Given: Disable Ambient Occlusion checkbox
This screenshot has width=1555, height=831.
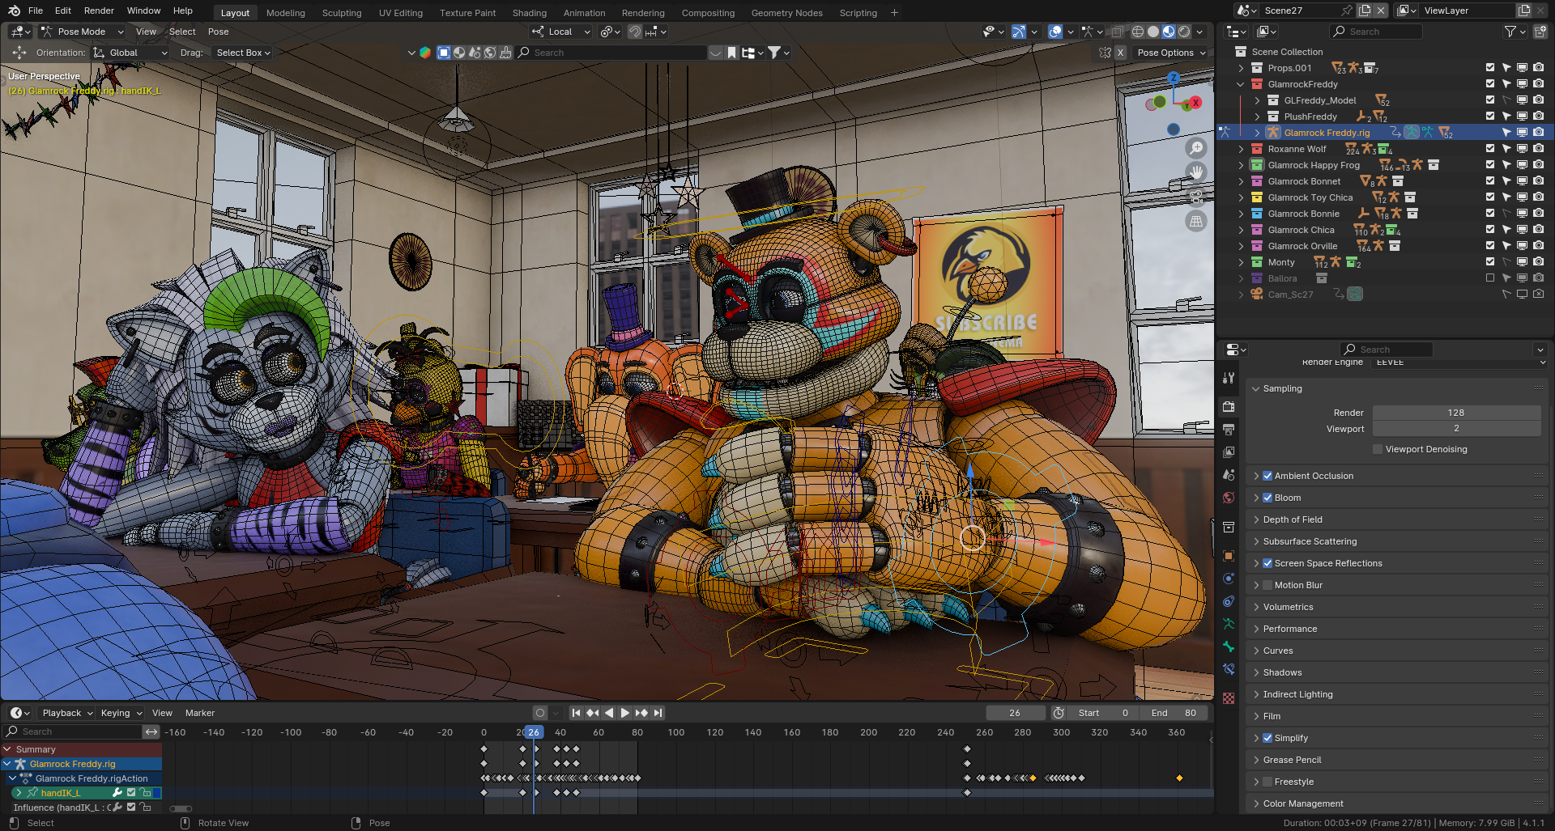Looking at the screenshot, I should point(1267,476).
